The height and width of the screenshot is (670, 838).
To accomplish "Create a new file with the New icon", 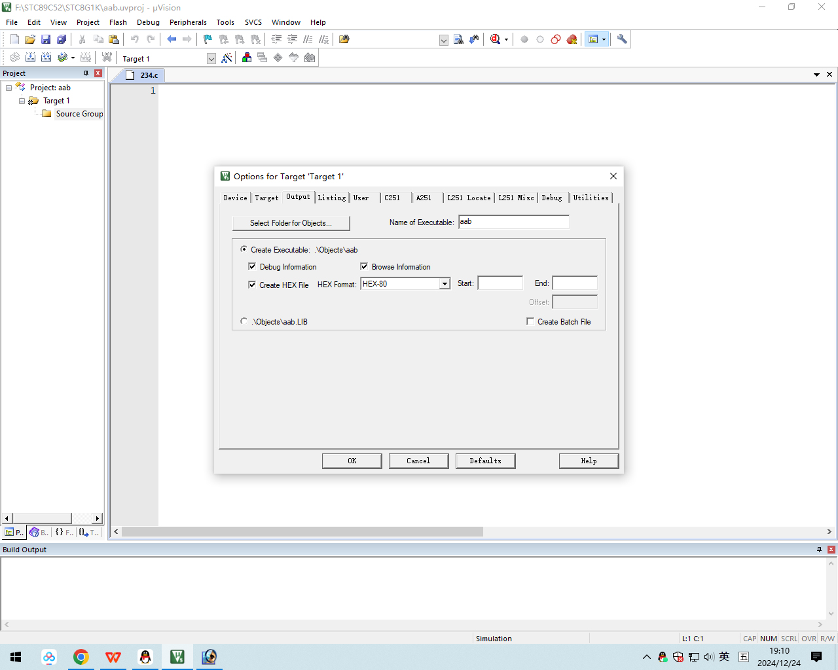I will pos(14,39).
